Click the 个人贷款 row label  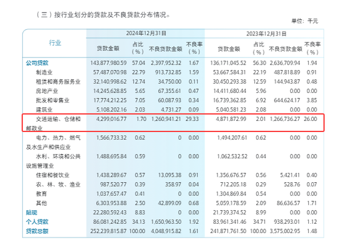pos(37,222)
